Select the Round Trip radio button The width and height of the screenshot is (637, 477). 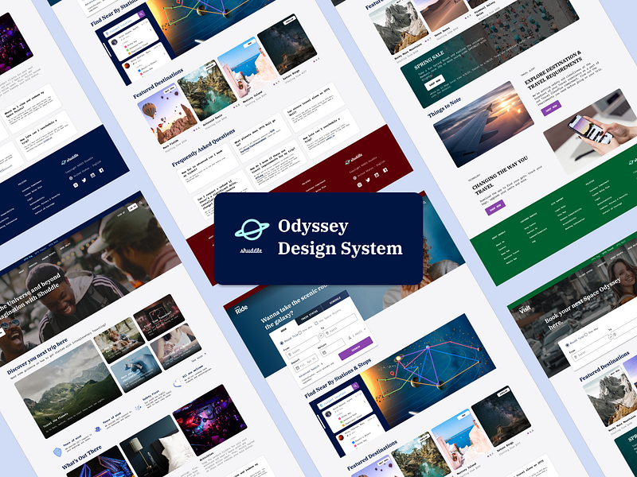point(281,341)
